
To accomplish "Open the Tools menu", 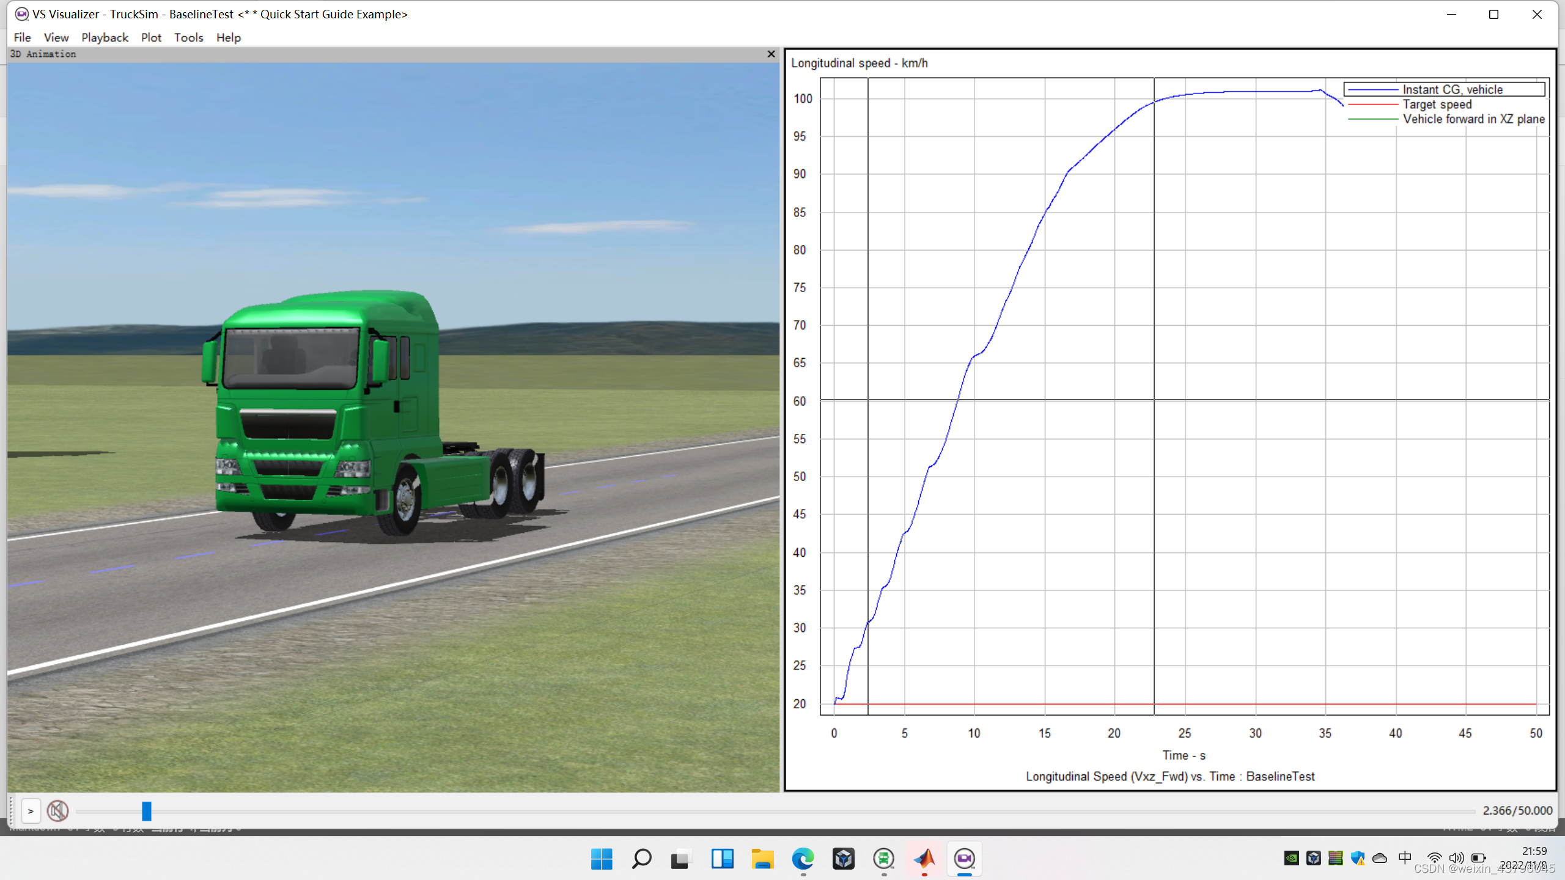I will point(188,37).
